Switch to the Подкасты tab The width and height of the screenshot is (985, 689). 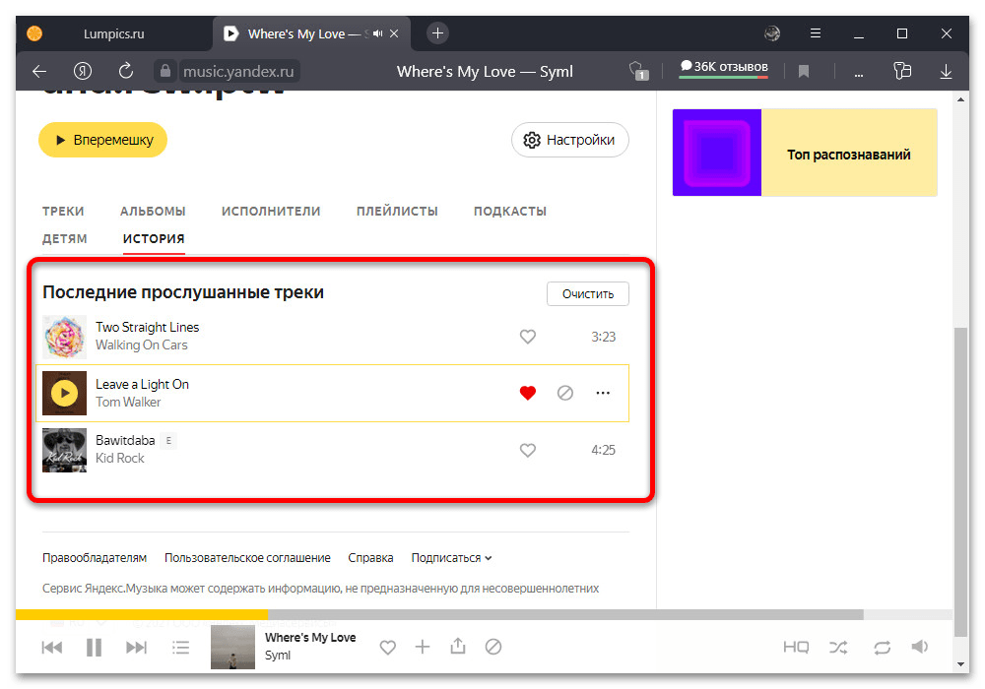[510, 212]
